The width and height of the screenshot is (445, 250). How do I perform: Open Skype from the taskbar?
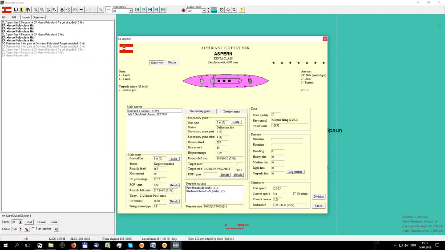click(130, 245)
